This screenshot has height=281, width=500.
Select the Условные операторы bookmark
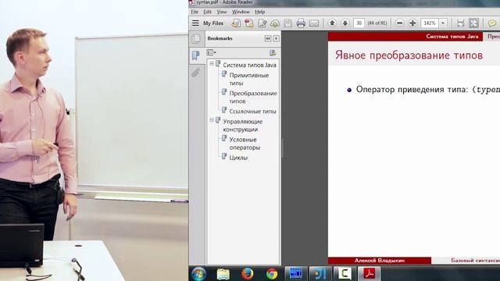click(245, 144)
